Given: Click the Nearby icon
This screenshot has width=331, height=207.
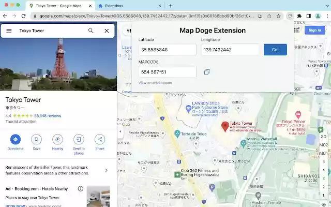Looking at the screenshot, I should 57,139.
